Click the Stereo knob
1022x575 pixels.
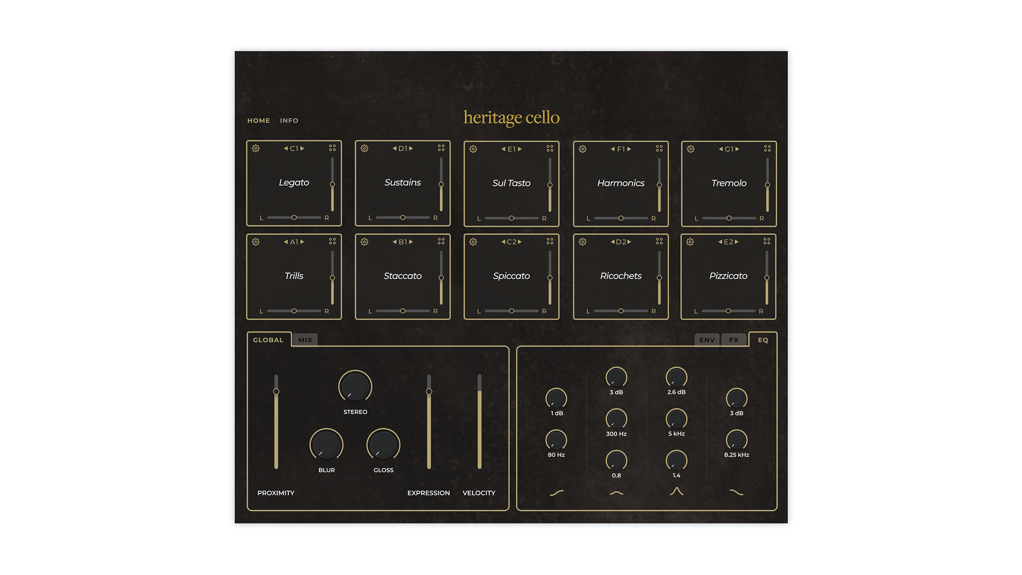click(355, 386)
